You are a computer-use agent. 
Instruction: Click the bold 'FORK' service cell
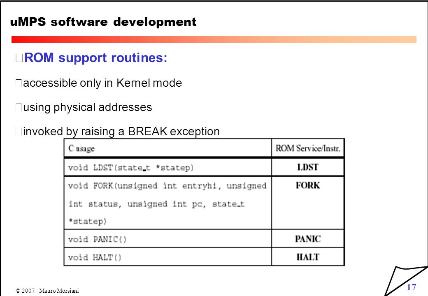(308, 203)
